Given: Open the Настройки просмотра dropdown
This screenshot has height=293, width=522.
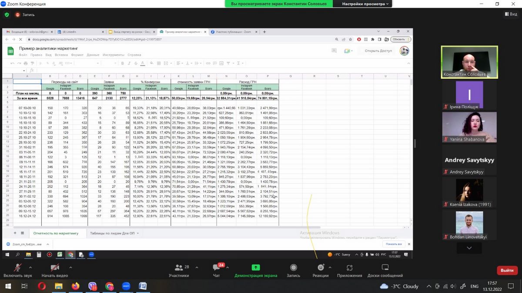Looking at the screenshot, I should coord(365,4).
